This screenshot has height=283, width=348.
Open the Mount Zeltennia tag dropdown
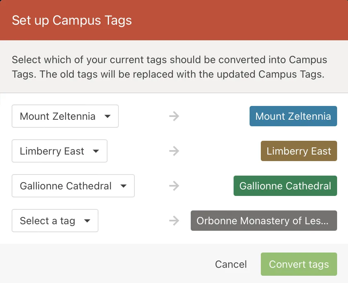tap(65, 116)
